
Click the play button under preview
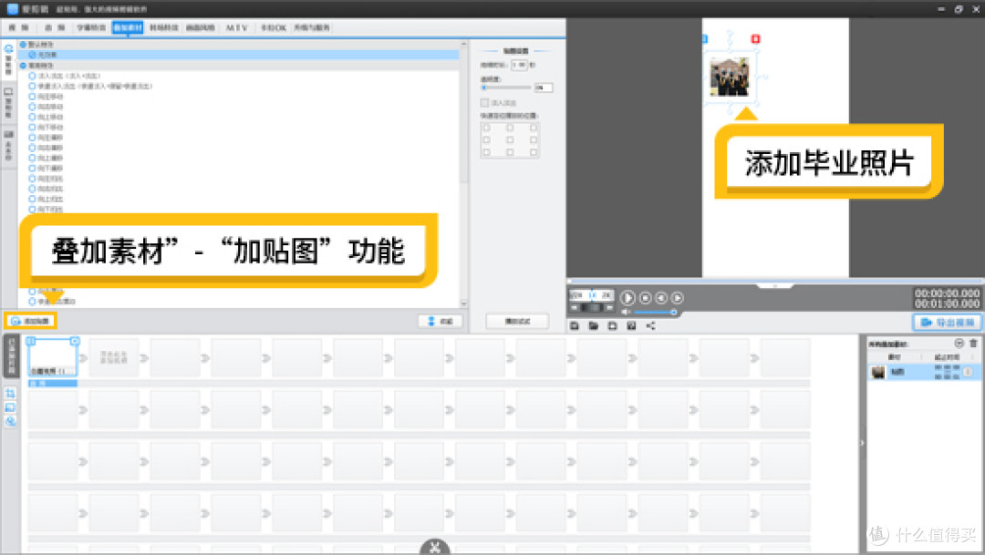(627, 298)
